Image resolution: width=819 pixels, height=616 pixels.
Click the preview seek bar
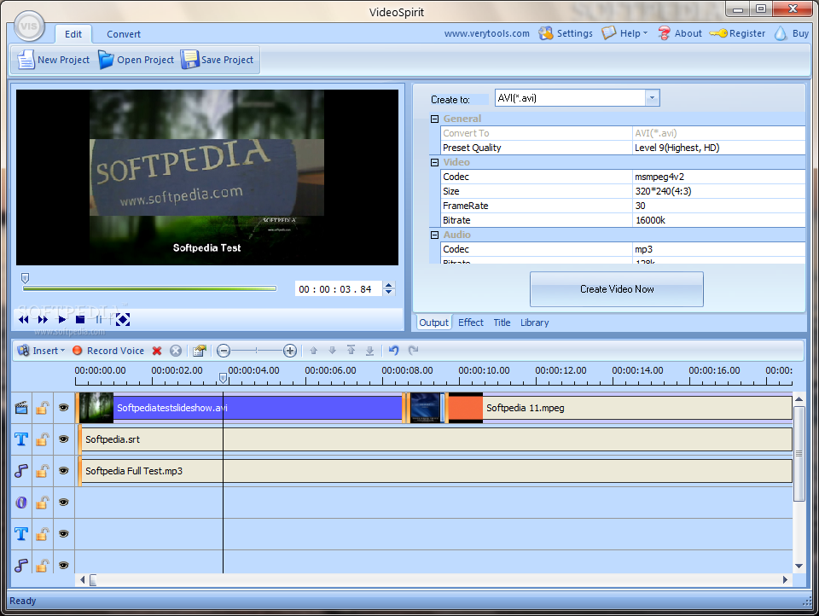(x=149, y=288)
